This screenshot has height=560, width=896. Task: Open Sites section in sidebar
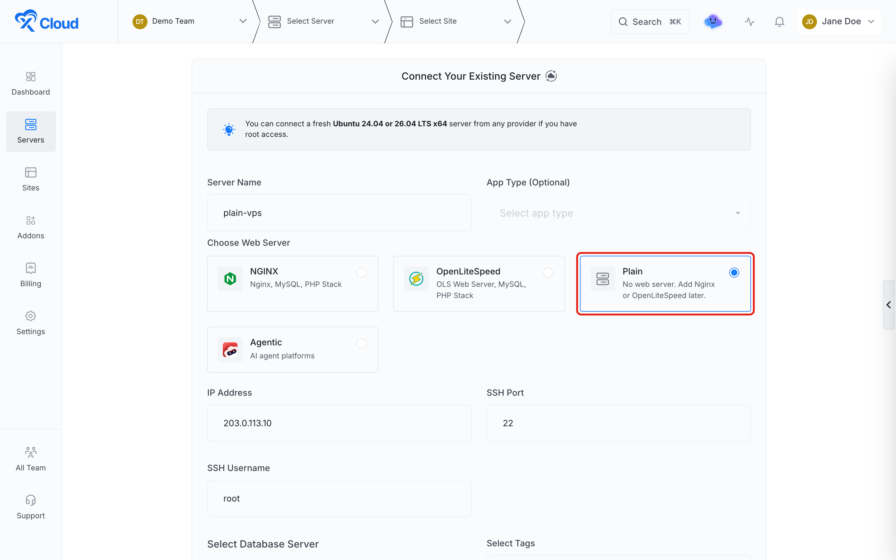(x=31, y=179)
